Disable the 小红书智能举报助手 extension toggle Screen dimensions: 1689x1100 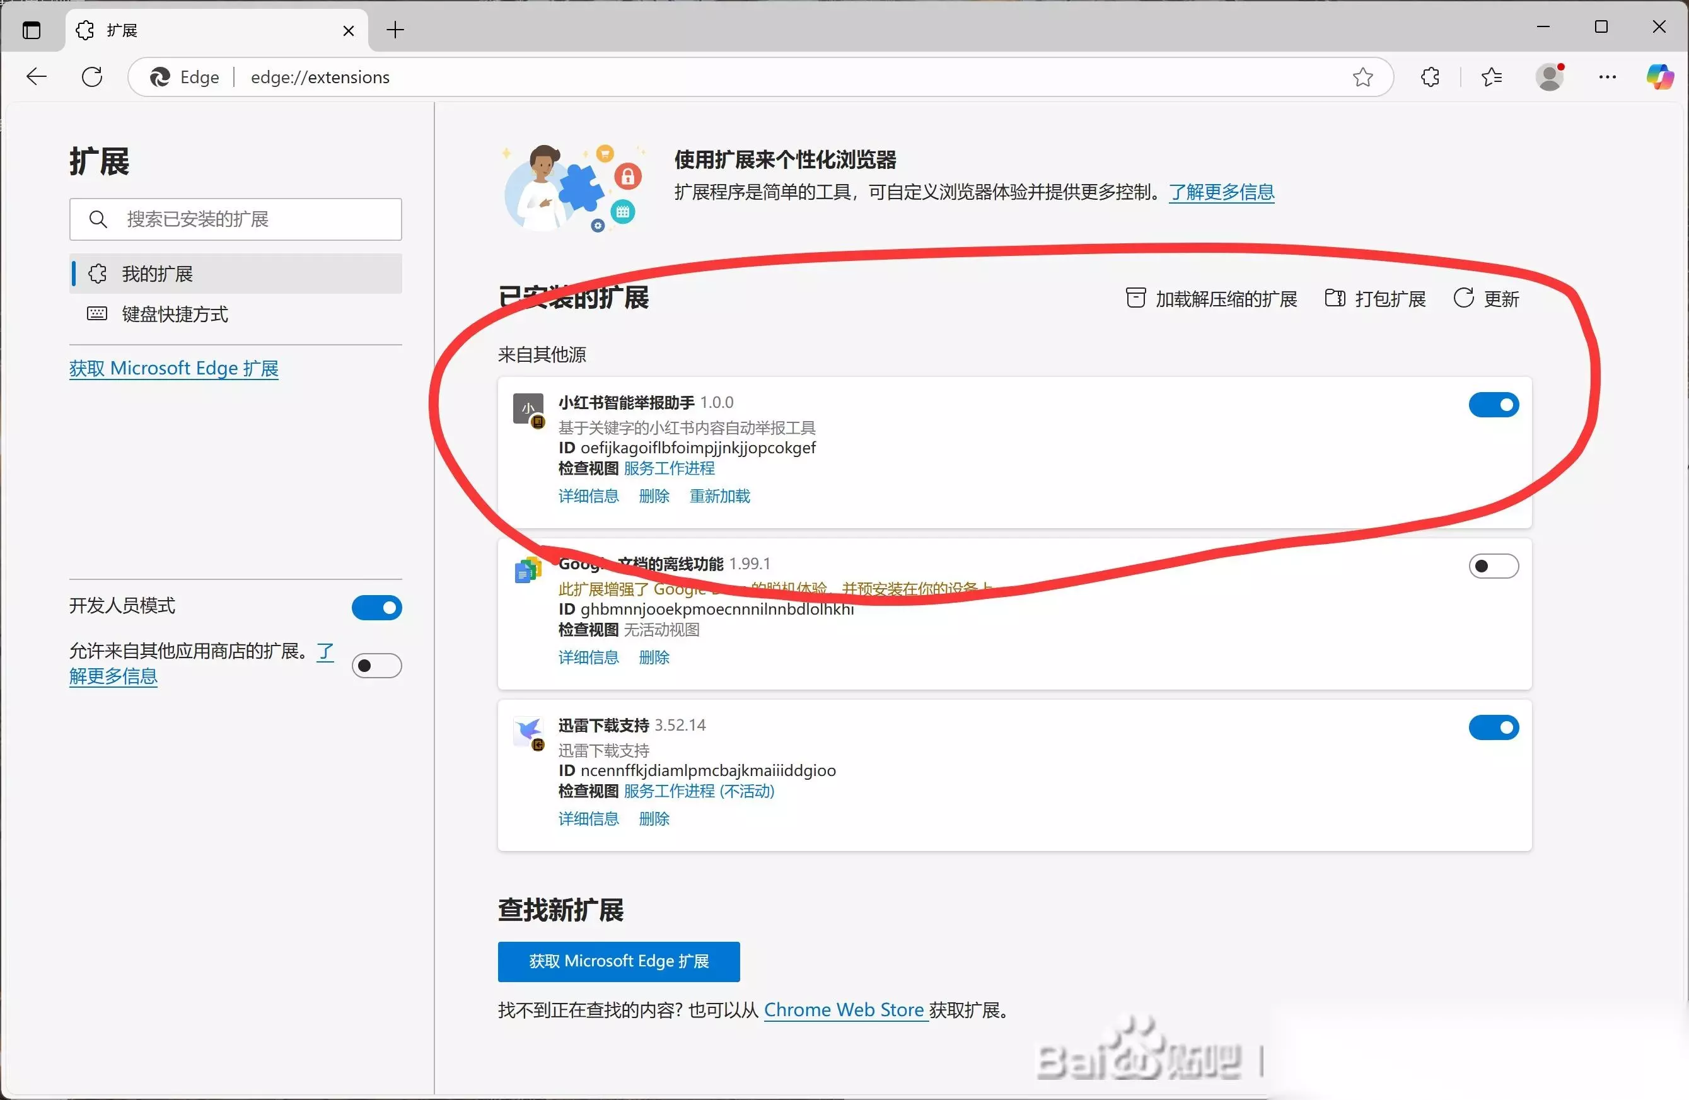pos(1493,405)
